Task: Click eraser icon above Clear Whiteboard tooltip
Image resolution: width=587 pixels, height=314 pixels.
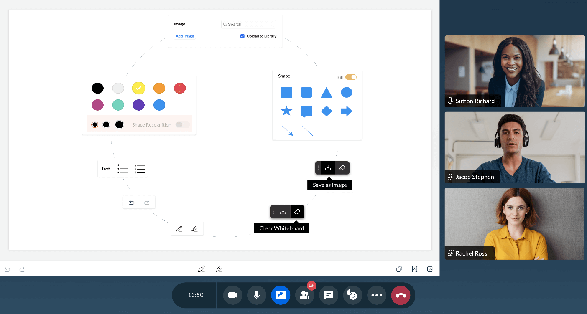Action: click(x=297, y=212)
